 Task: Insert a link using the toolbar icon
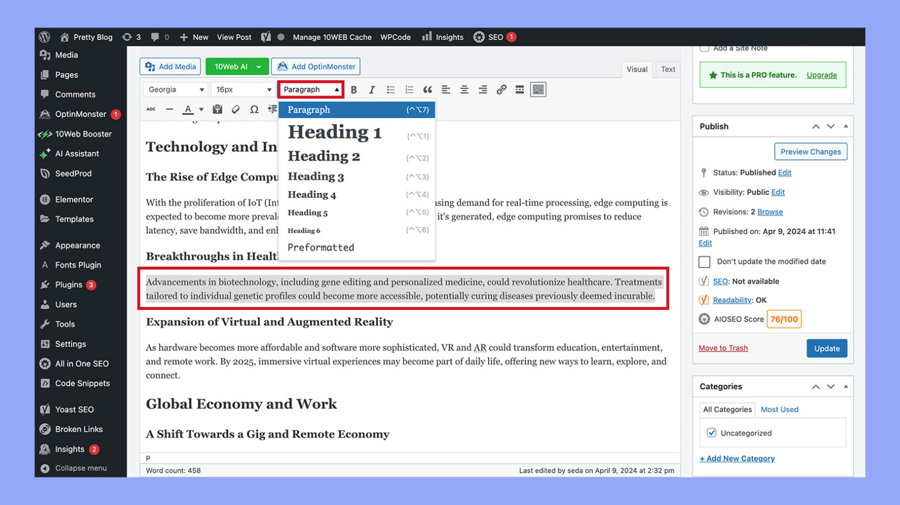click(x=501, y=89)
